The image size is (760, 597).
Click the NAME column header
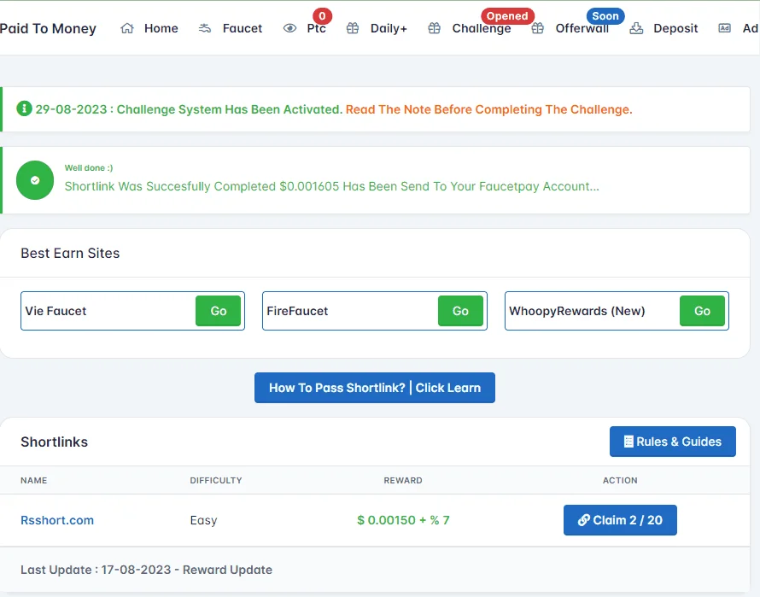34,480
